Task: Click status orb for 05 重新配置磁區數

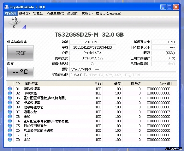Action: pyautogui.click(x=10, y=98)
